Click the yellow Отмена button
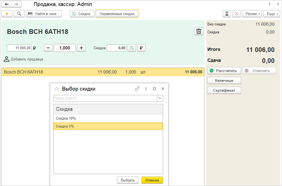282x186 pixels. tap(152, 180)
